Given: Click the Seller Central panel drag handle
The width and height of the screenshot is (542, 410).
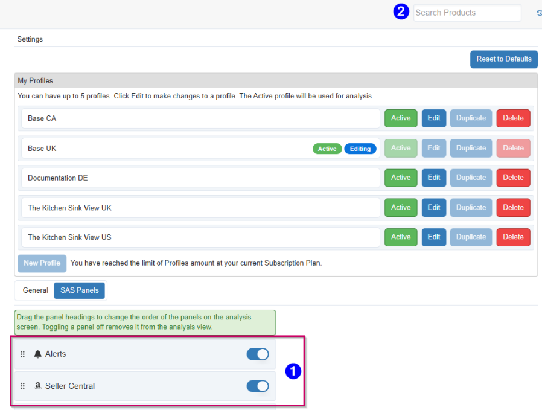Looking at the screenshot, I should point(22,386).
